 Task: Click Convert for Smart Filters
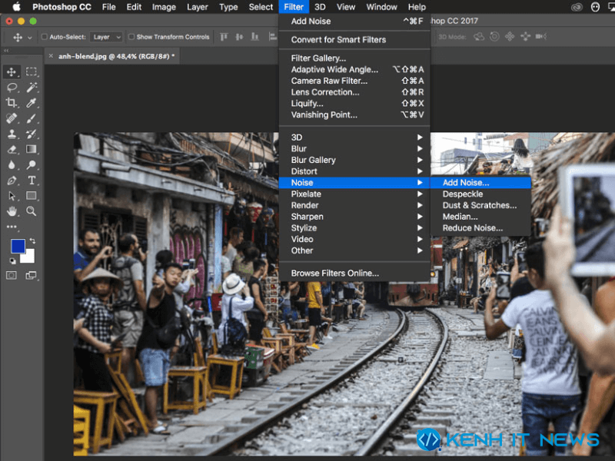[354, 40]
